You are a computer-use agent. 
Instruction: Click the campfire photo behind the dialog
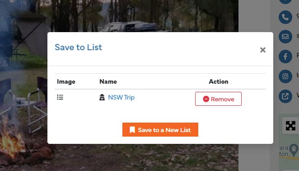23,114
